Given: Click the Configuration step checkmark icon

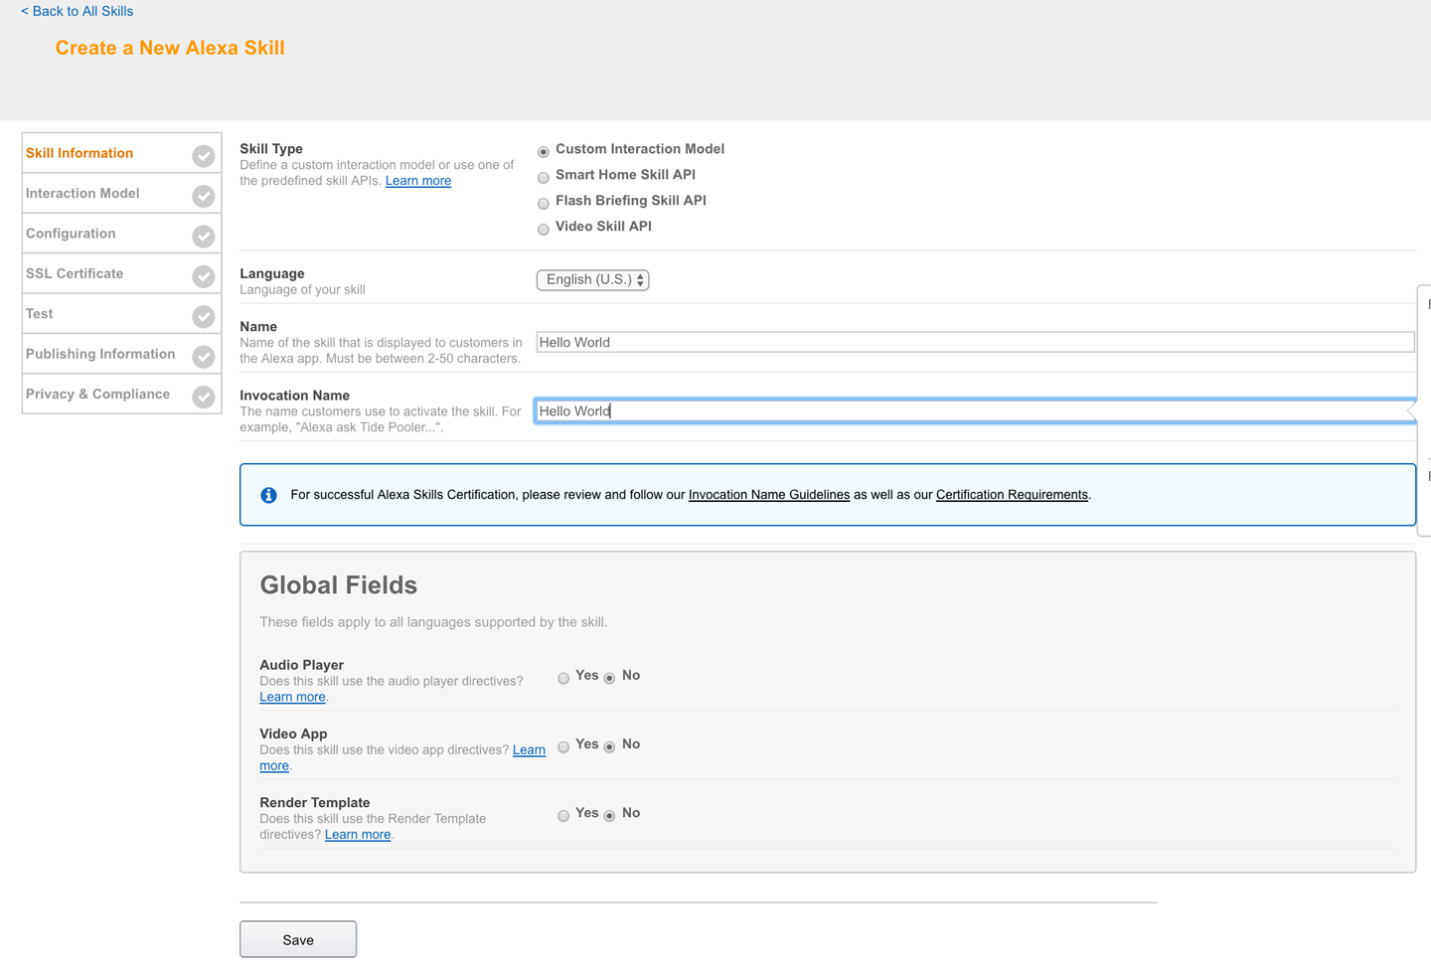Looking at the screenshot, I should click(204, 236).
